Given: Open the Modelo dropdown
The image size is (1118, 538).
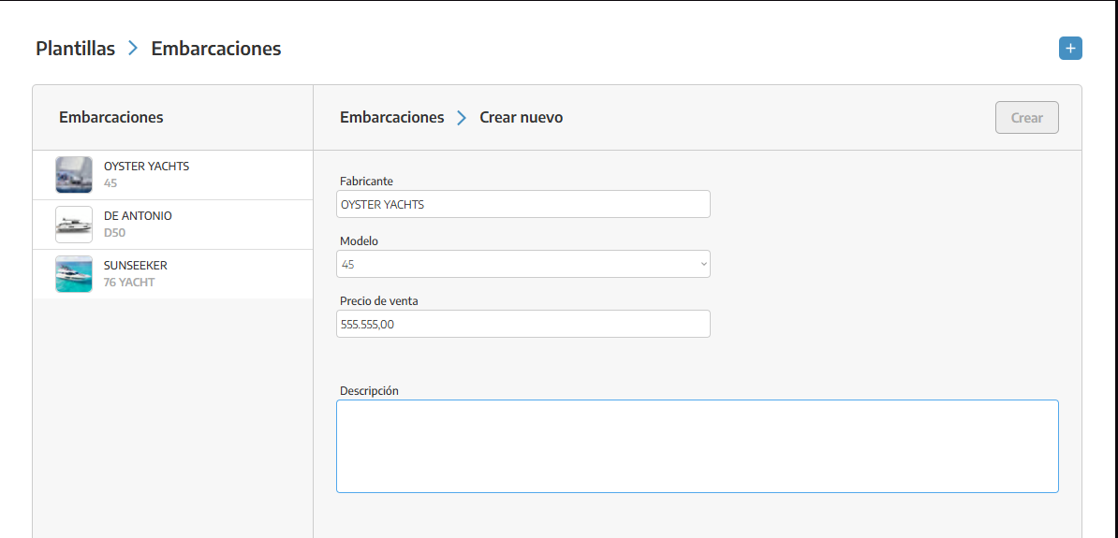Looking at the screenshot, I should (522, 264).
